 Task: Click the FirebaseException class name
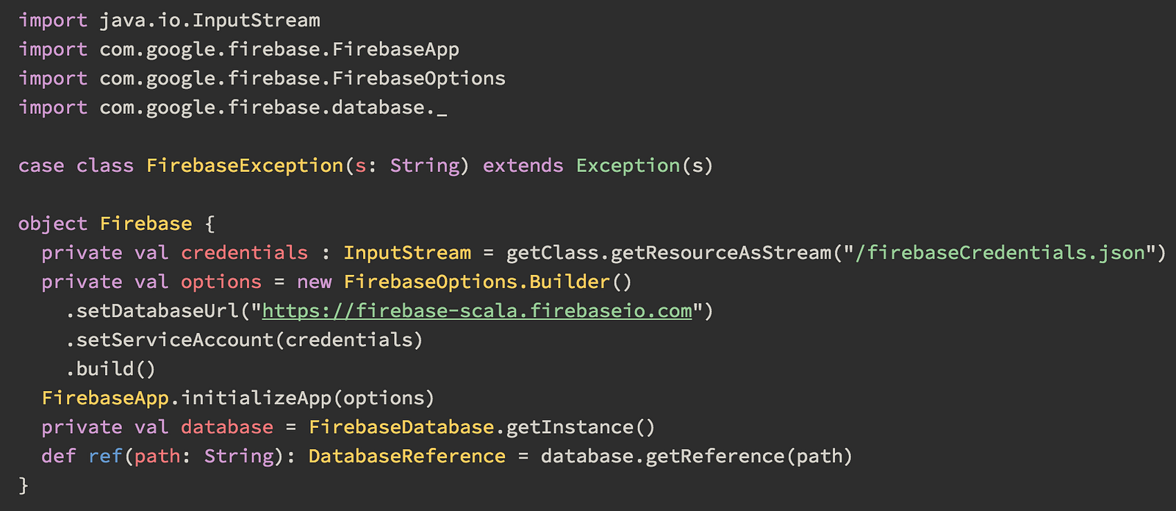click(244, 165)
